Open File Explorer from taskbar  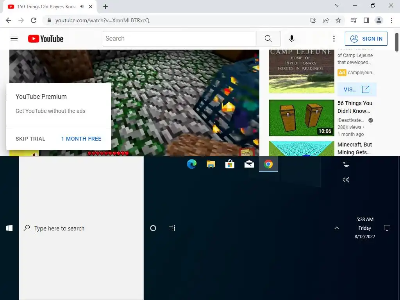211,164
